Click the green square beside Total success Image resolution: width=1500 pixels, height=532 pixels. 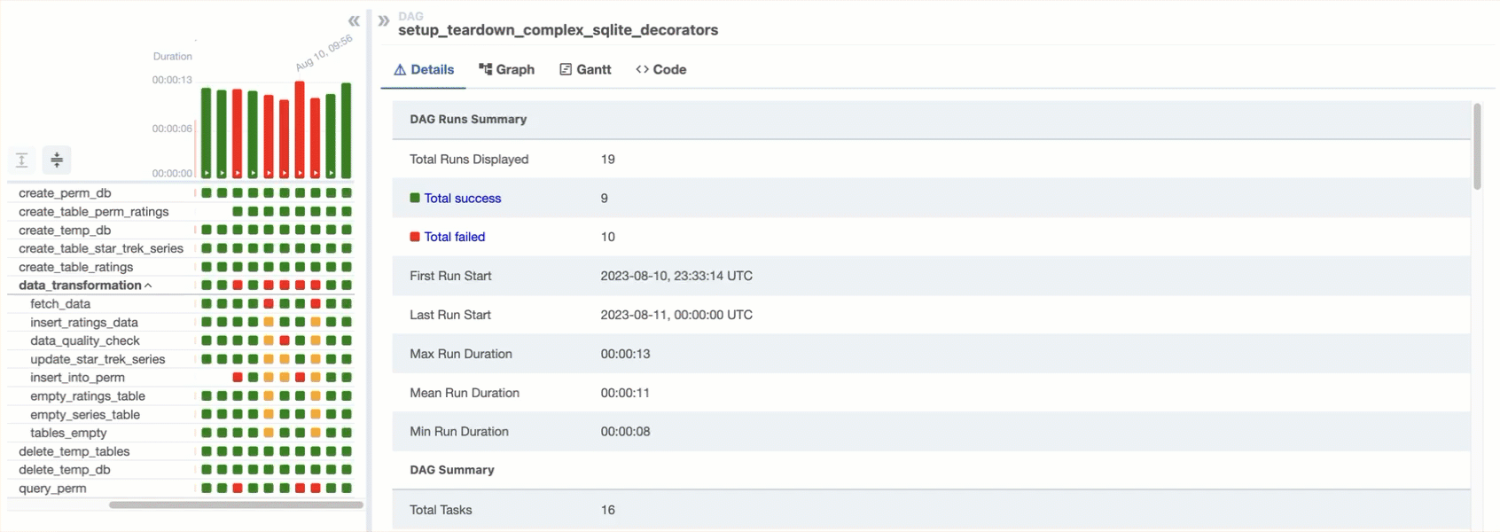coord(415,198)
